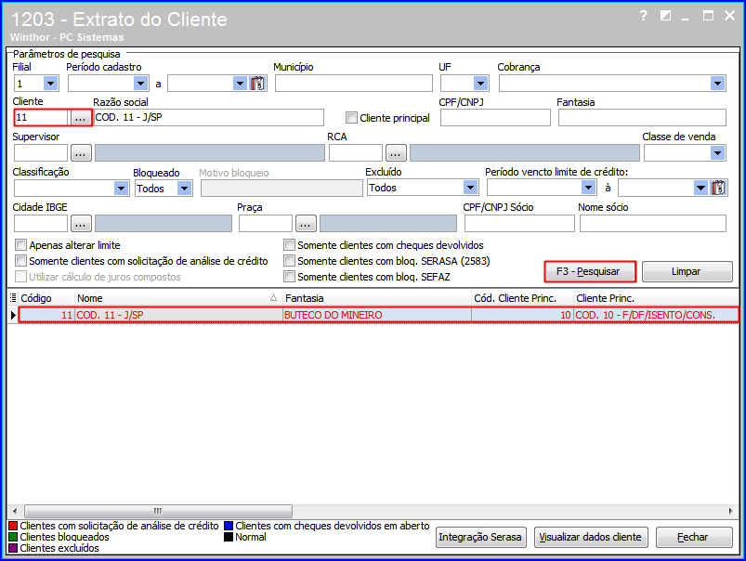This screenshot has width=746, height=561.
Task: Click purple Clientes excluídos legend swatch
Action: click(x=13, y=548)
